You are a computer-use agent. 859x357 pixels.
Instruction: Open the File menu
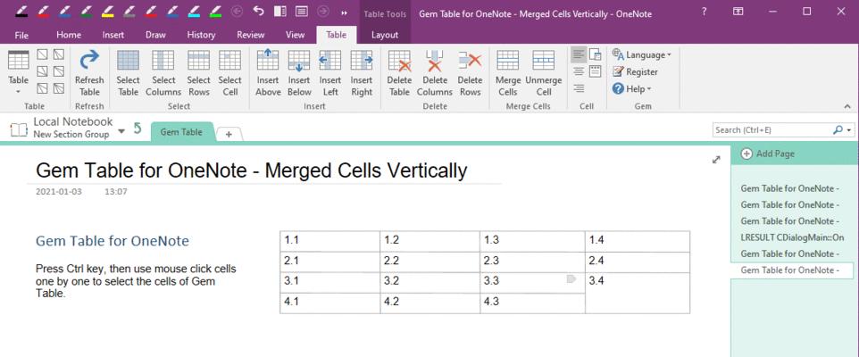coord(21,35)
